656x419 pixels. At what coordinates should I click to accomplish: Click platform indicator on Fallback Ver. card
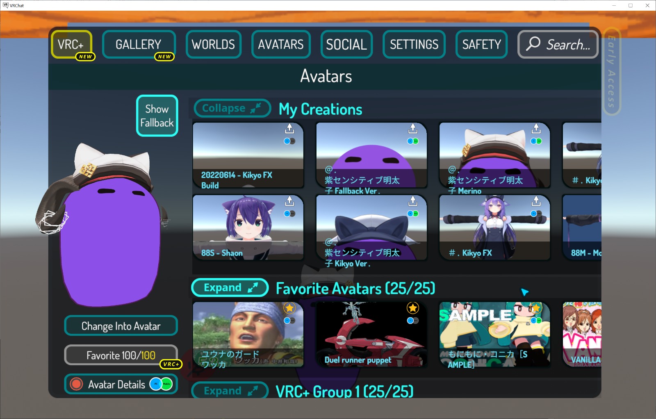(x=412, y=141)
